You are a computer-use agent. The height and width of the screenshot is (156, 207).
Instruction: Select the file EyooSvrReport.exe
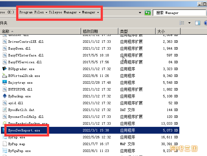24,130
